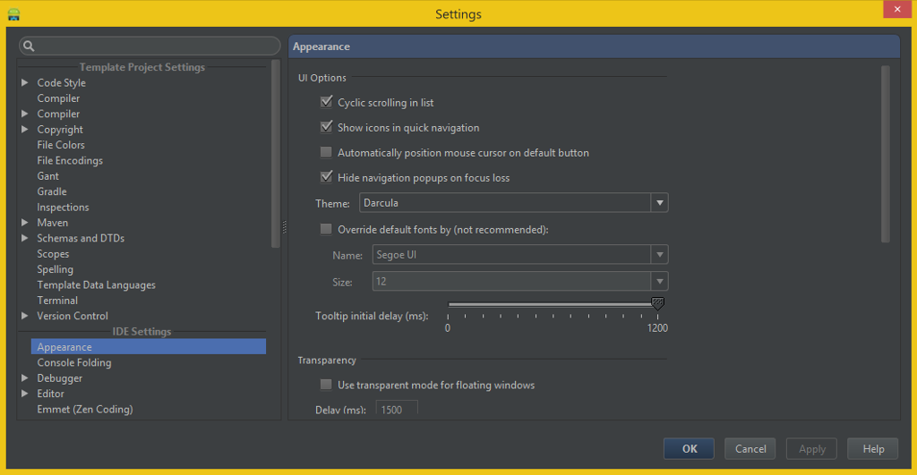Open Gradle settings
This screenshot has width=917, height=475.
coord(51,191)
